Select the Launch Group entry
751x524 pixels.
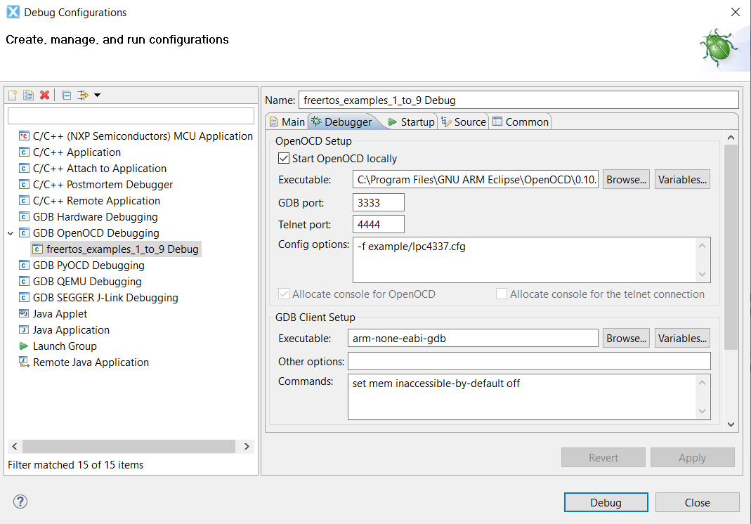65,346
